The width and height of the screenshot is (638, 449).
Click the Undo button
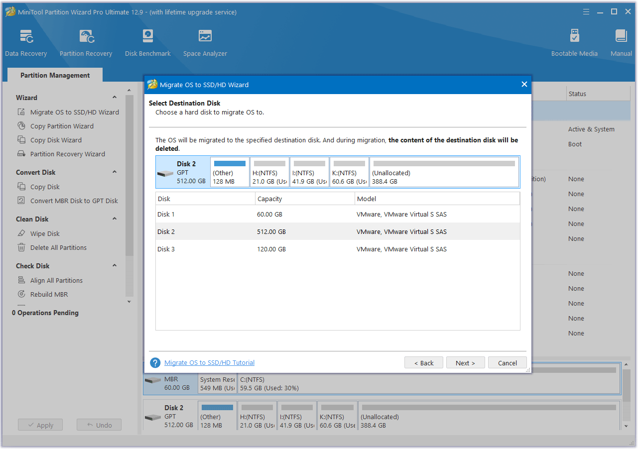[99, 425]
